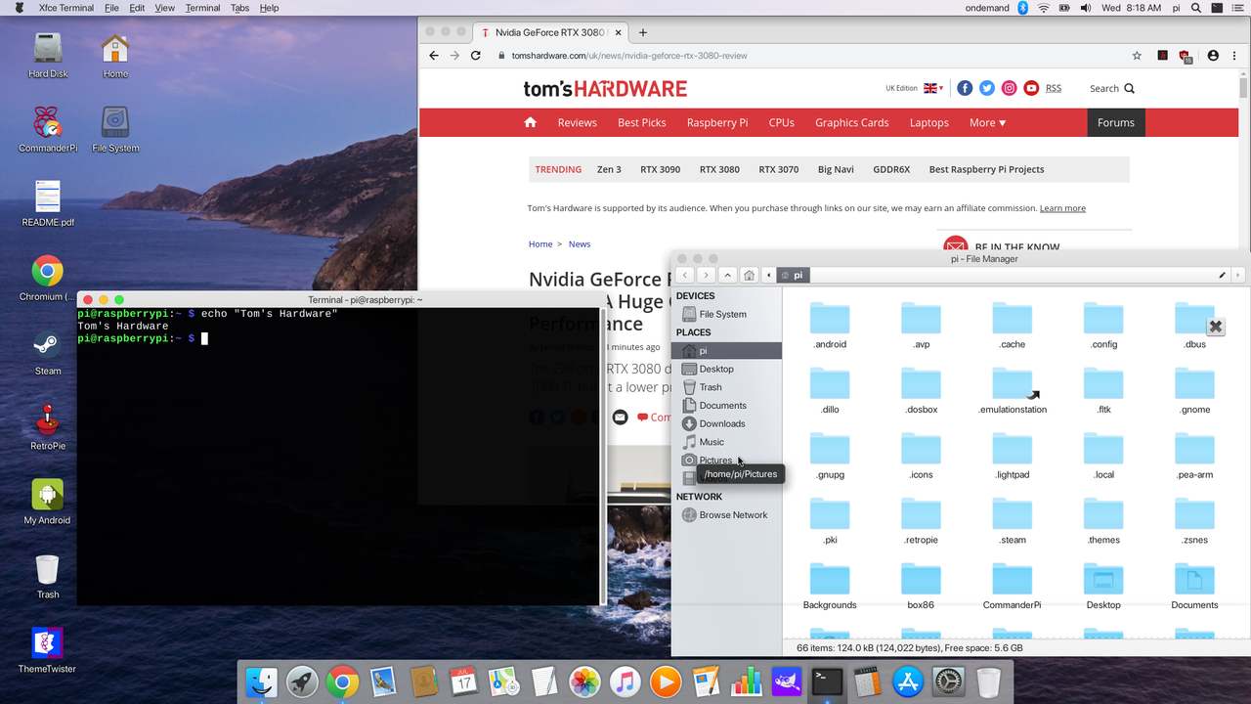Viewport: 1251px width, 704px height.
Task: Click the YouTube icon on Tom's Hardware
Action: [x=1031, y=88]
